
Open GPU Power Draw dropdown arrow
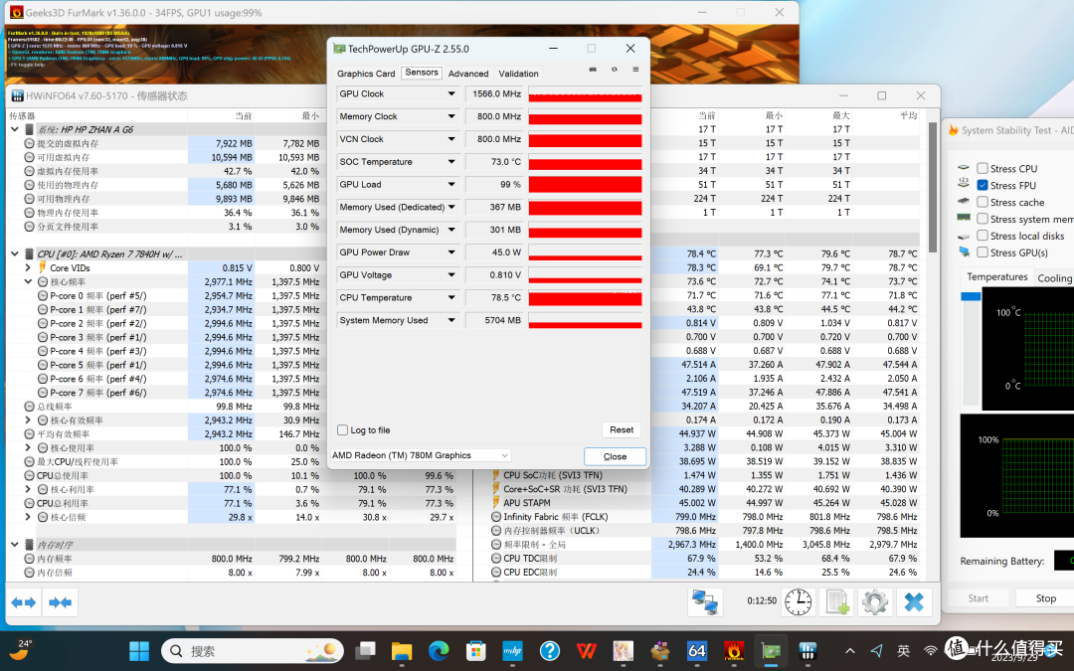451,252
